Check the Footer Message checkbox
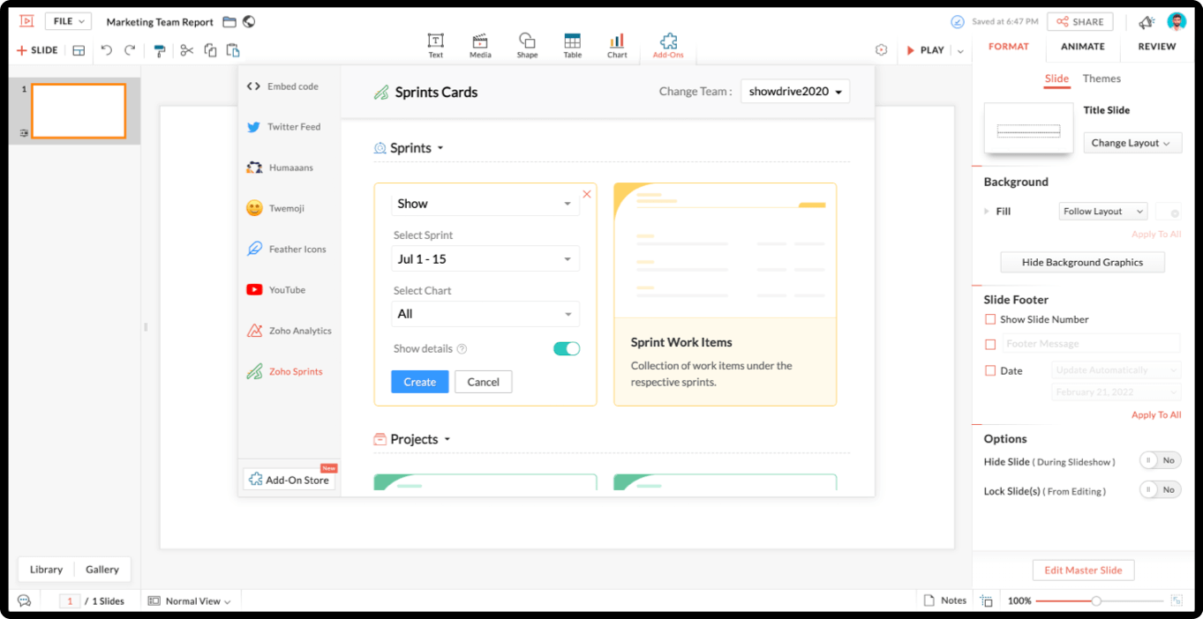Viewport: 1203px width, 619px height. point(990,345)
